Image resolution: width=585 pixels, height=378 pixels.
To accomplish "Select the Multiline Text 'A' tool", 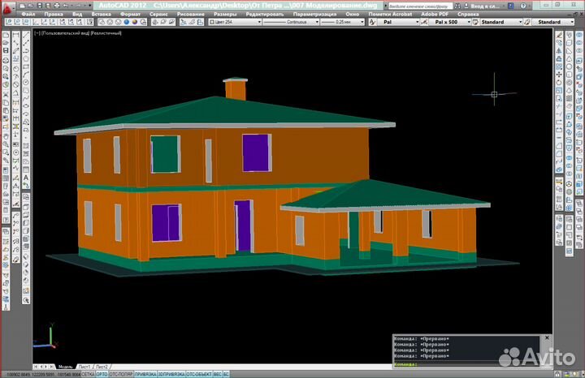I will pyautogui.click(x=26, y=178).
